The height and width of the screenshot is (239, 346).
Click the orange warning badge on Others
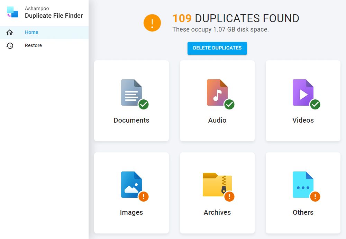pos(315,196)
